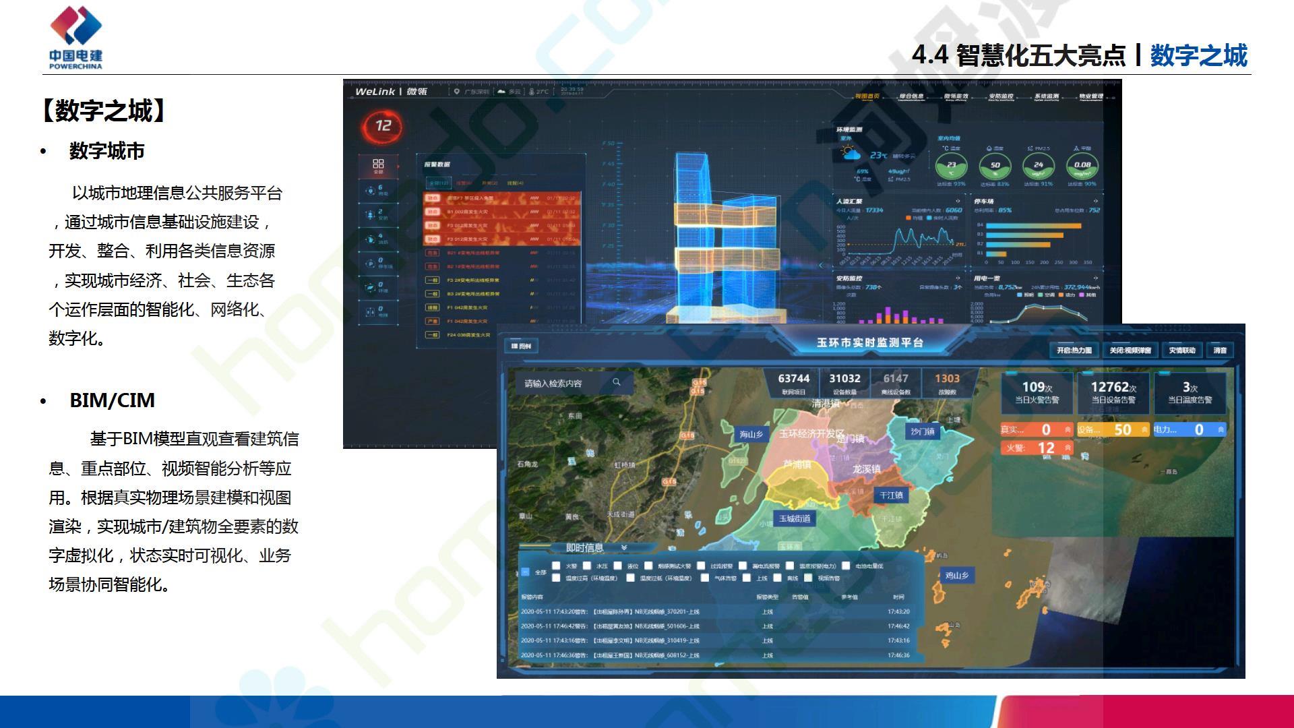Collapse the 即时信息 panel chevron
This screenshot has height=728, width=1294.
tap(624, 547)
